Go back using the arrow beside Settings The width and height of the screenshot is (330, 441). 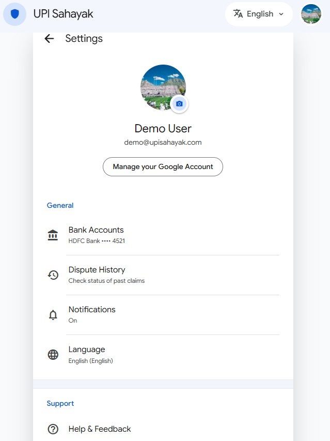coord(49,39)
